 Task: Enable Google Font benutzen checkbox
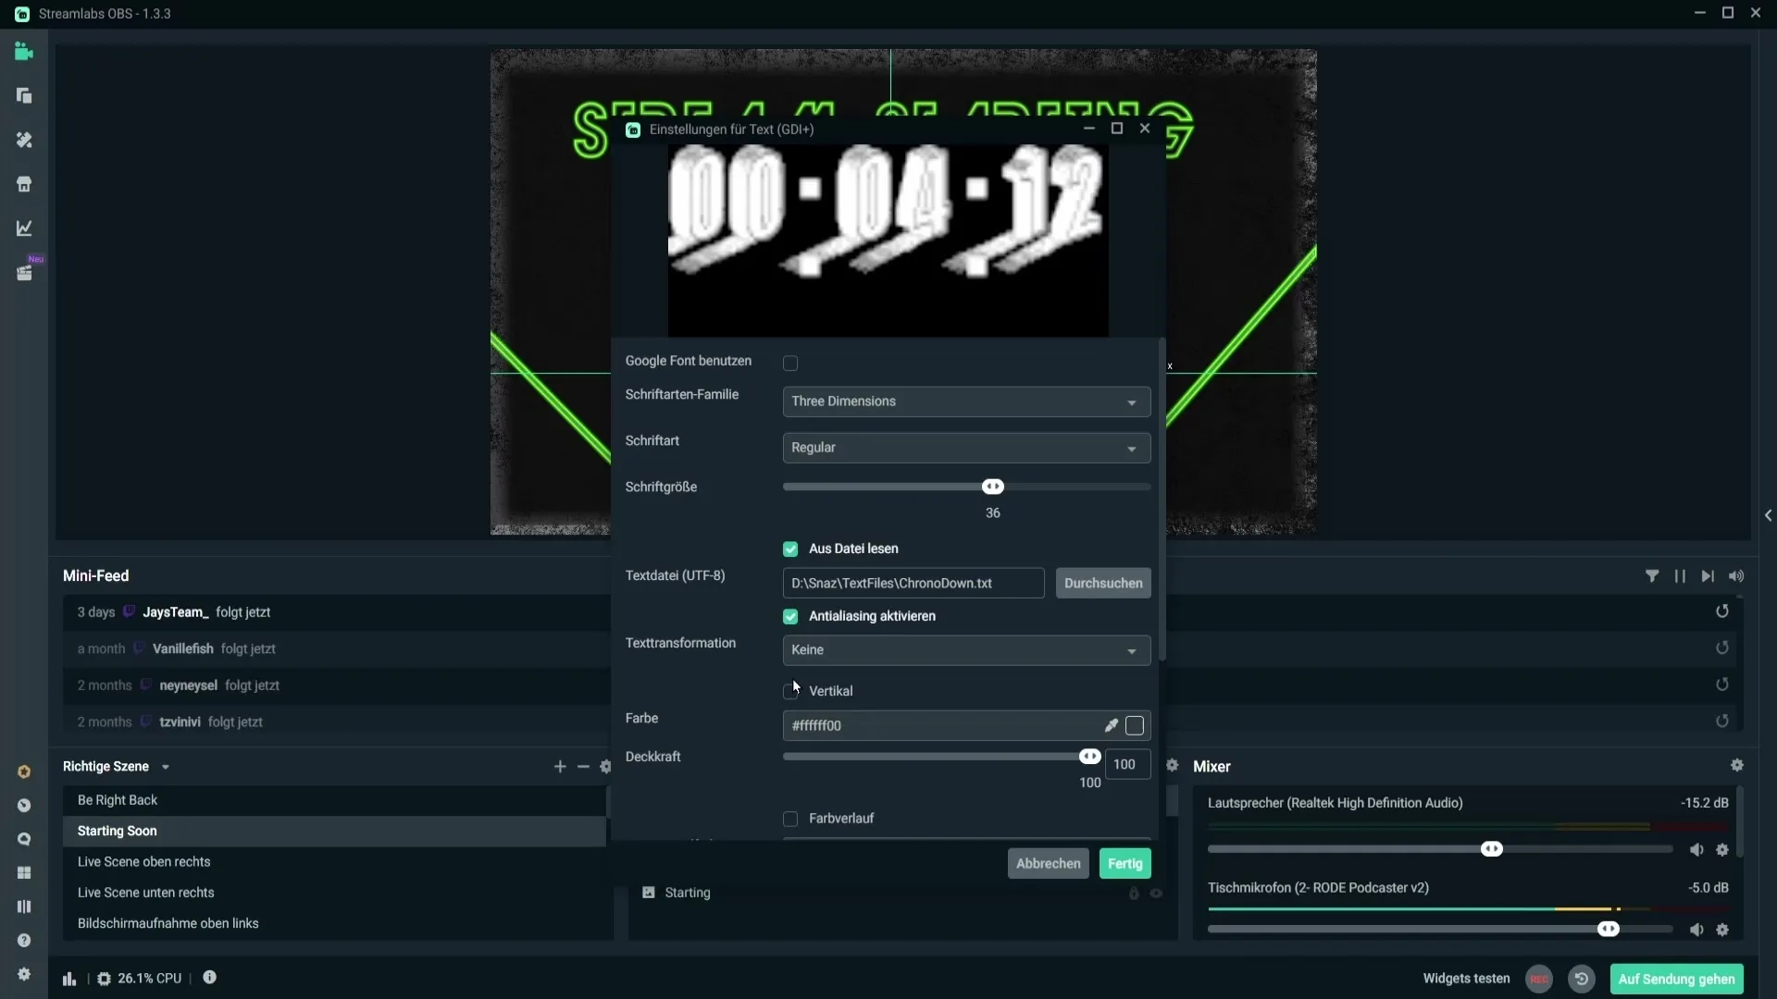coord(790,364)
